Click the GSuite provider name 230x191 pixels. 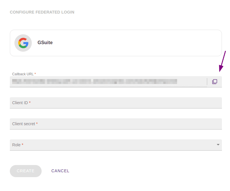(x=45, y=43)
